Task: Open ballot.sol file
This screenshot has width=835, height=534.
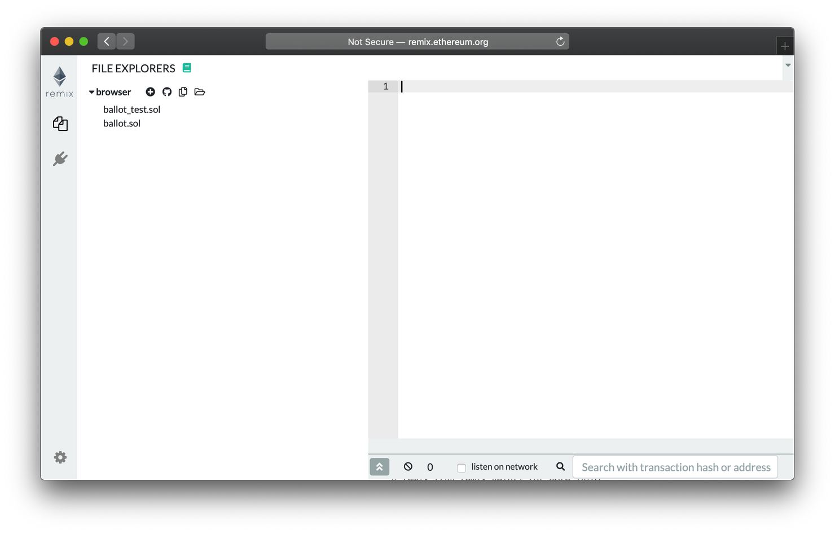Action: [x=122, y=124]
